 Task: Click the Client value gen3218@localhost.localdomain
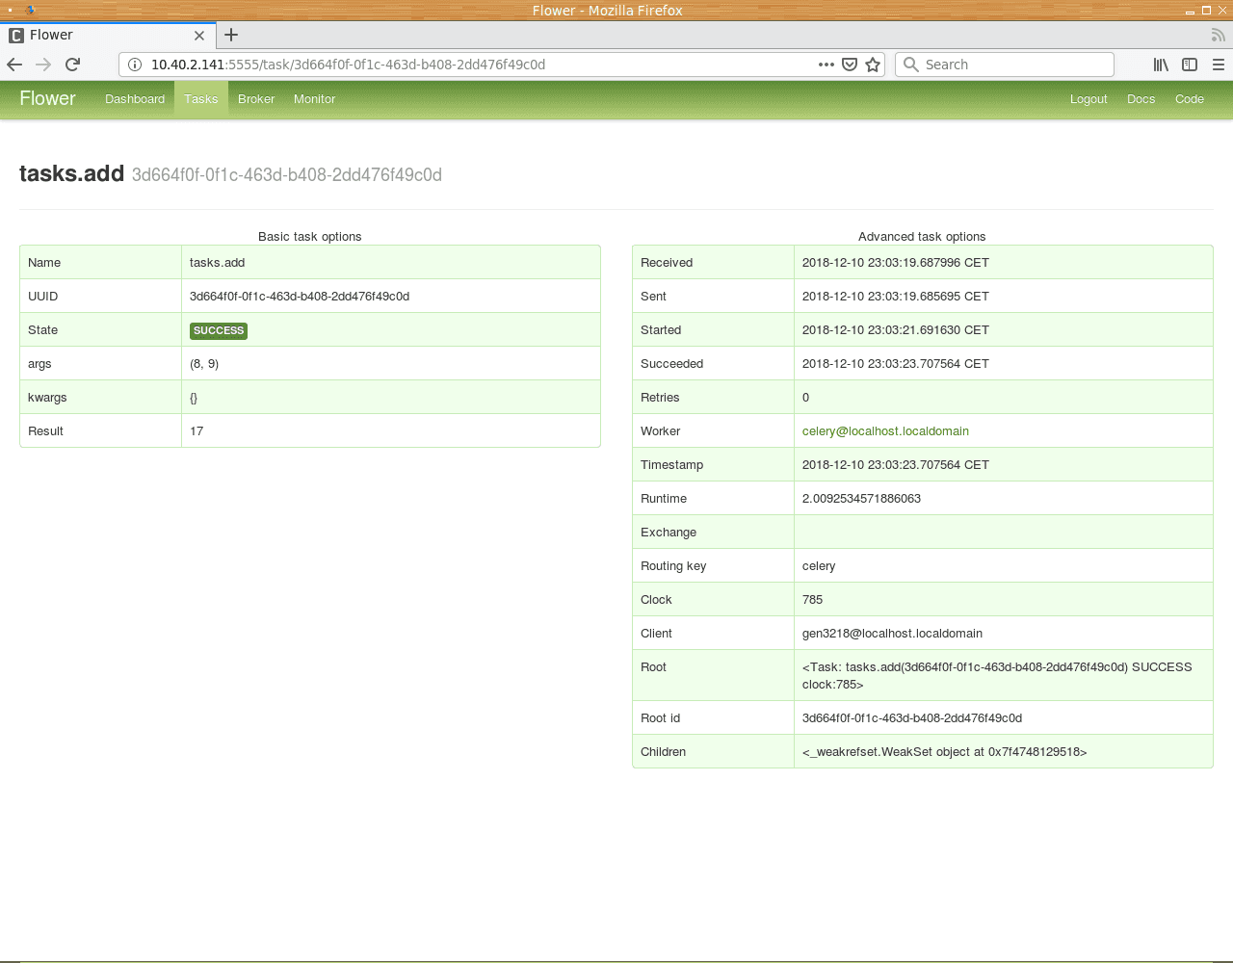coord(892,634)
